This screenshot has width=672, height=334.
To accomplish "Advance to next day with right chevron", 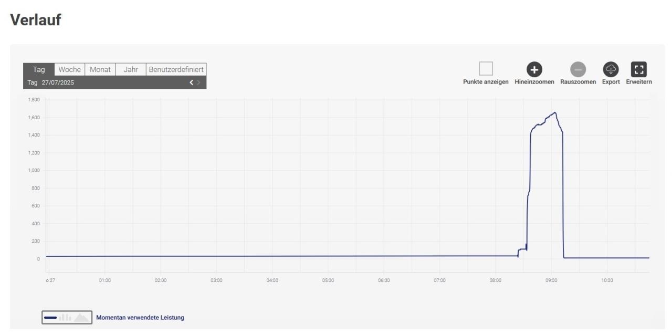I will coord(199,82).
